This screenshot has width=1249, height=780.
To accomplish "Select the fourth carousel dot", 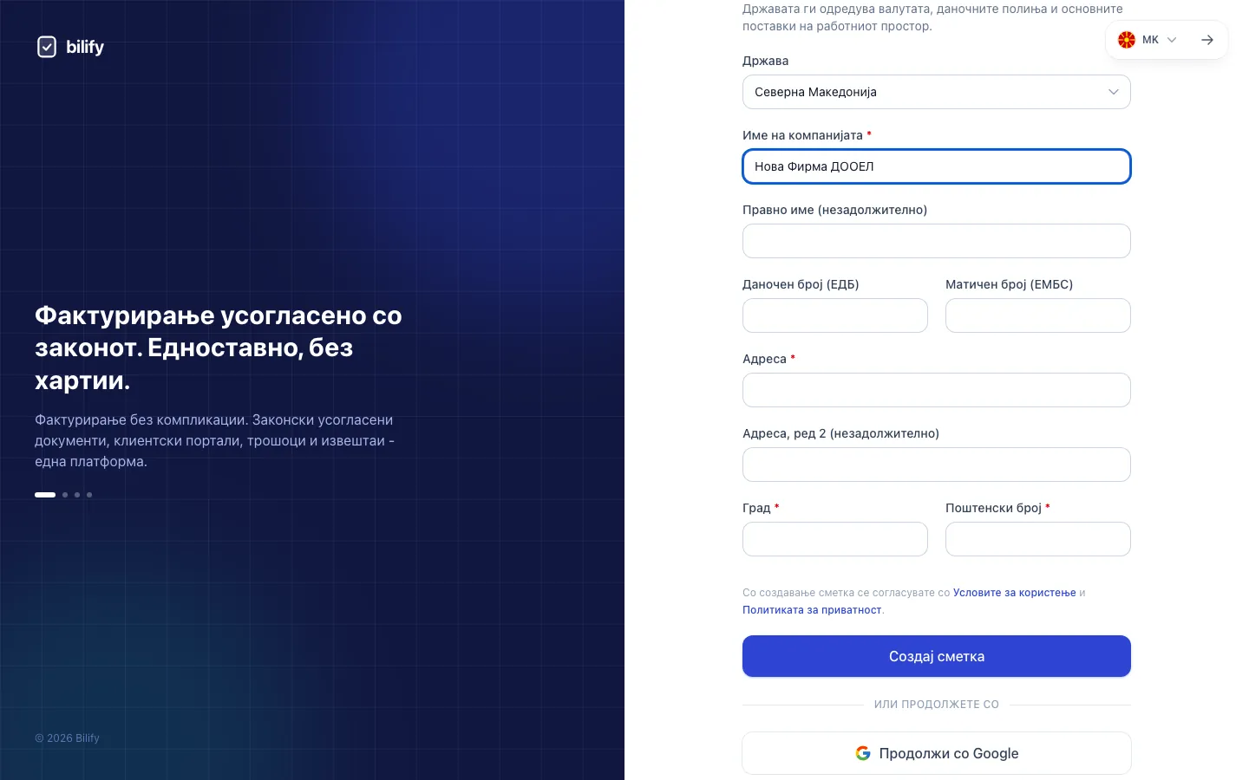I will pyautogui.click(x=89, y=495).
